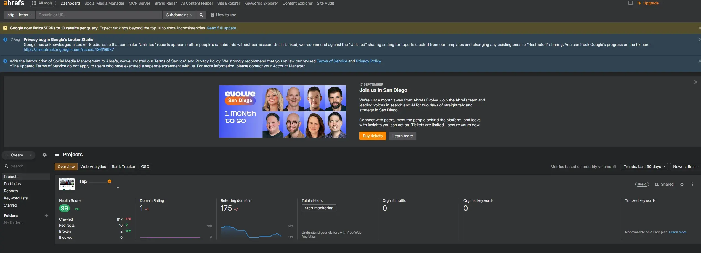Star the Top project
Image resolution: width=701 pixels, height=253 pixels.
[x=682, y=185]
